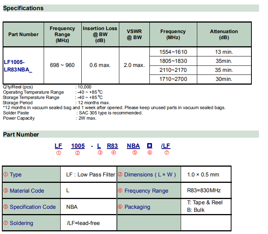Click the underlined 'NBA' code segment
Screen dimensions: 268x234
(x=133, y=146)
